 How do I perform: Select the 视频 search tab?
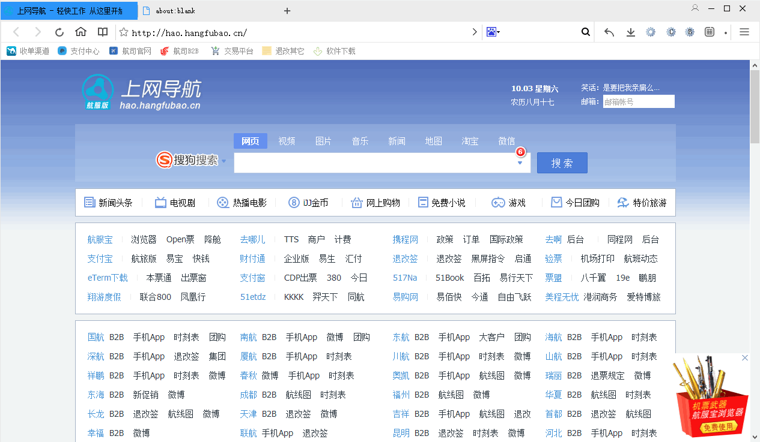pos(287,141)
